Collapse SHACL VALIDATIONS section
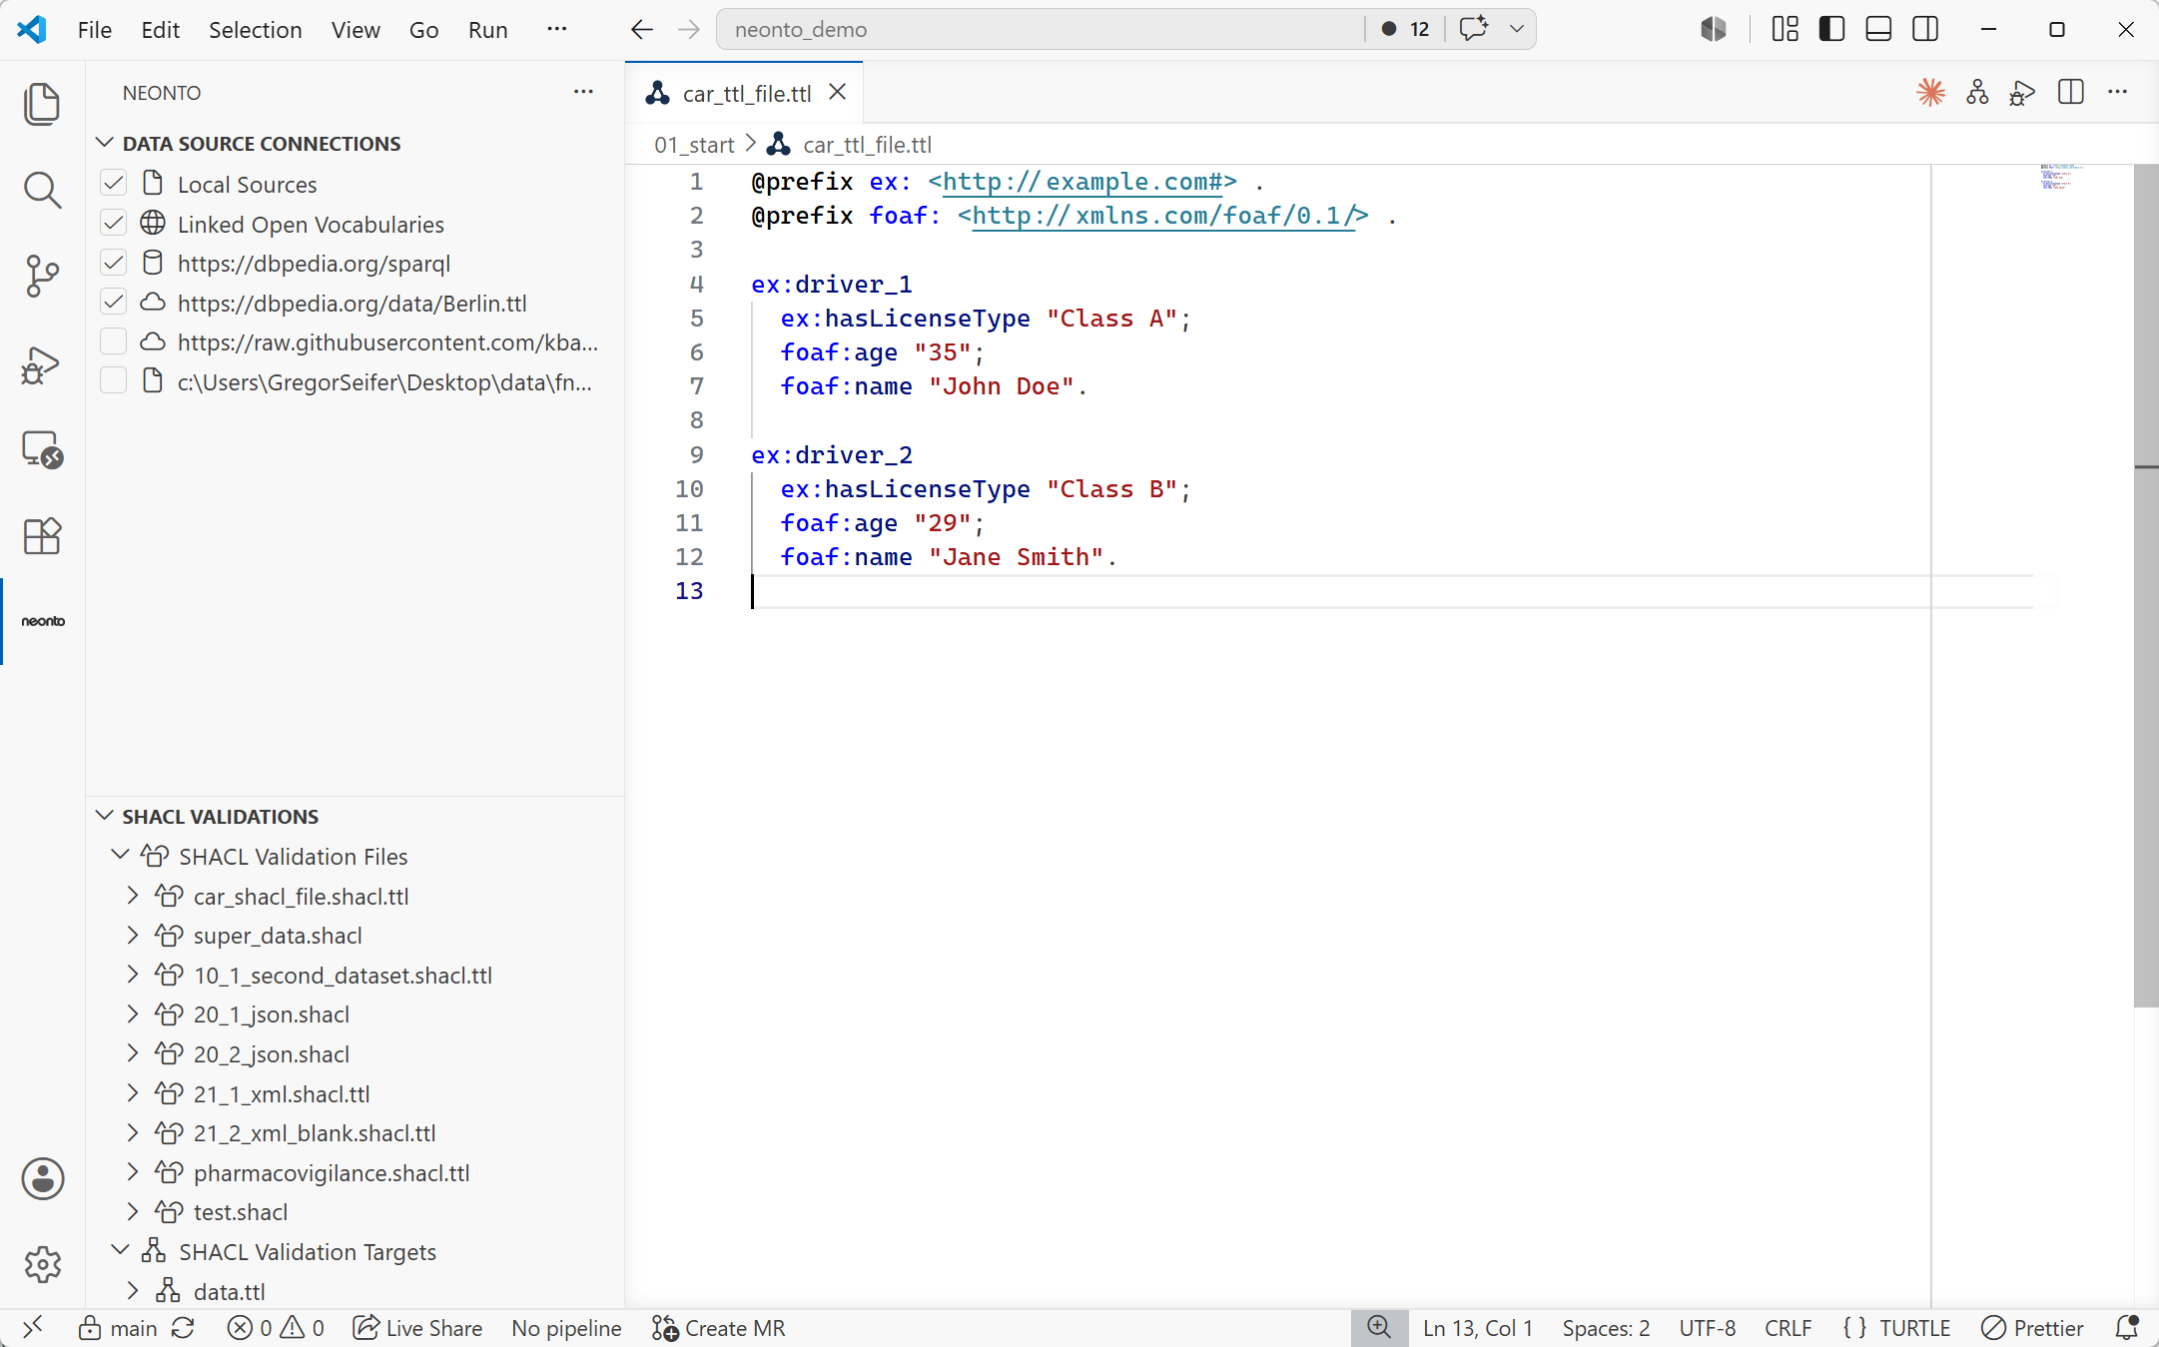The height and width of the screenshot is (1347, 2159). (x=104, y=816)
